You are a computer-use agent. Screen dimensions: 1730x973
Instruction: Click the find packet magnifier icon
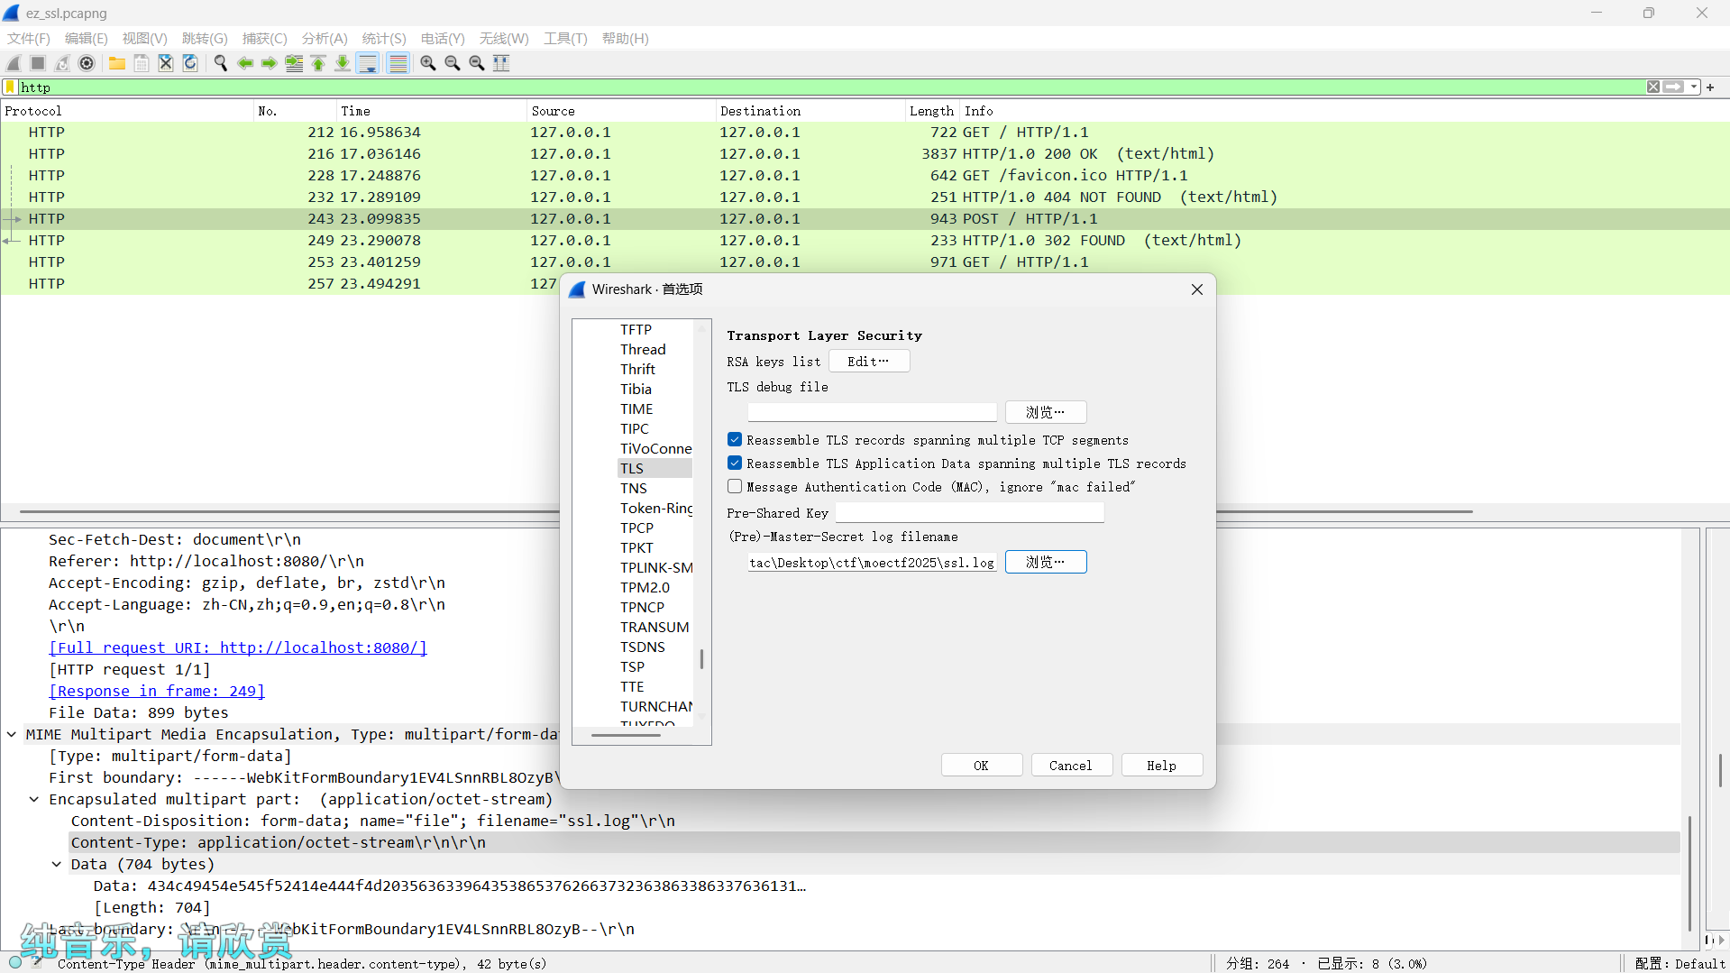pyautogui.click(x=221, y=63)
